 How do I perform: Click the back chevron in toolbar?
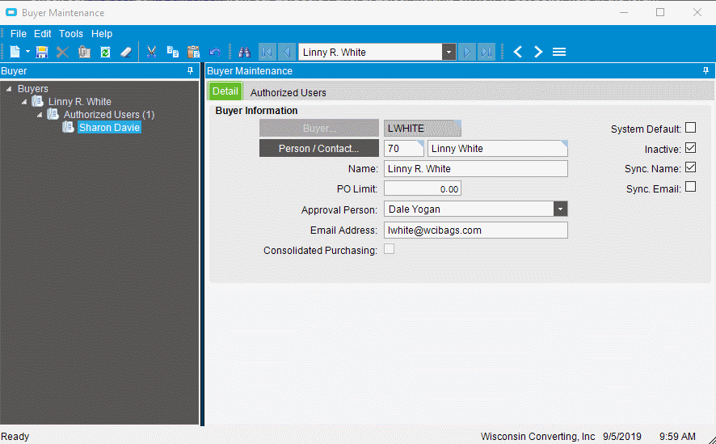coord(517,52)
